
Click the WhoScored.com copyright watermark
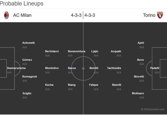click(x=153, y=109)
